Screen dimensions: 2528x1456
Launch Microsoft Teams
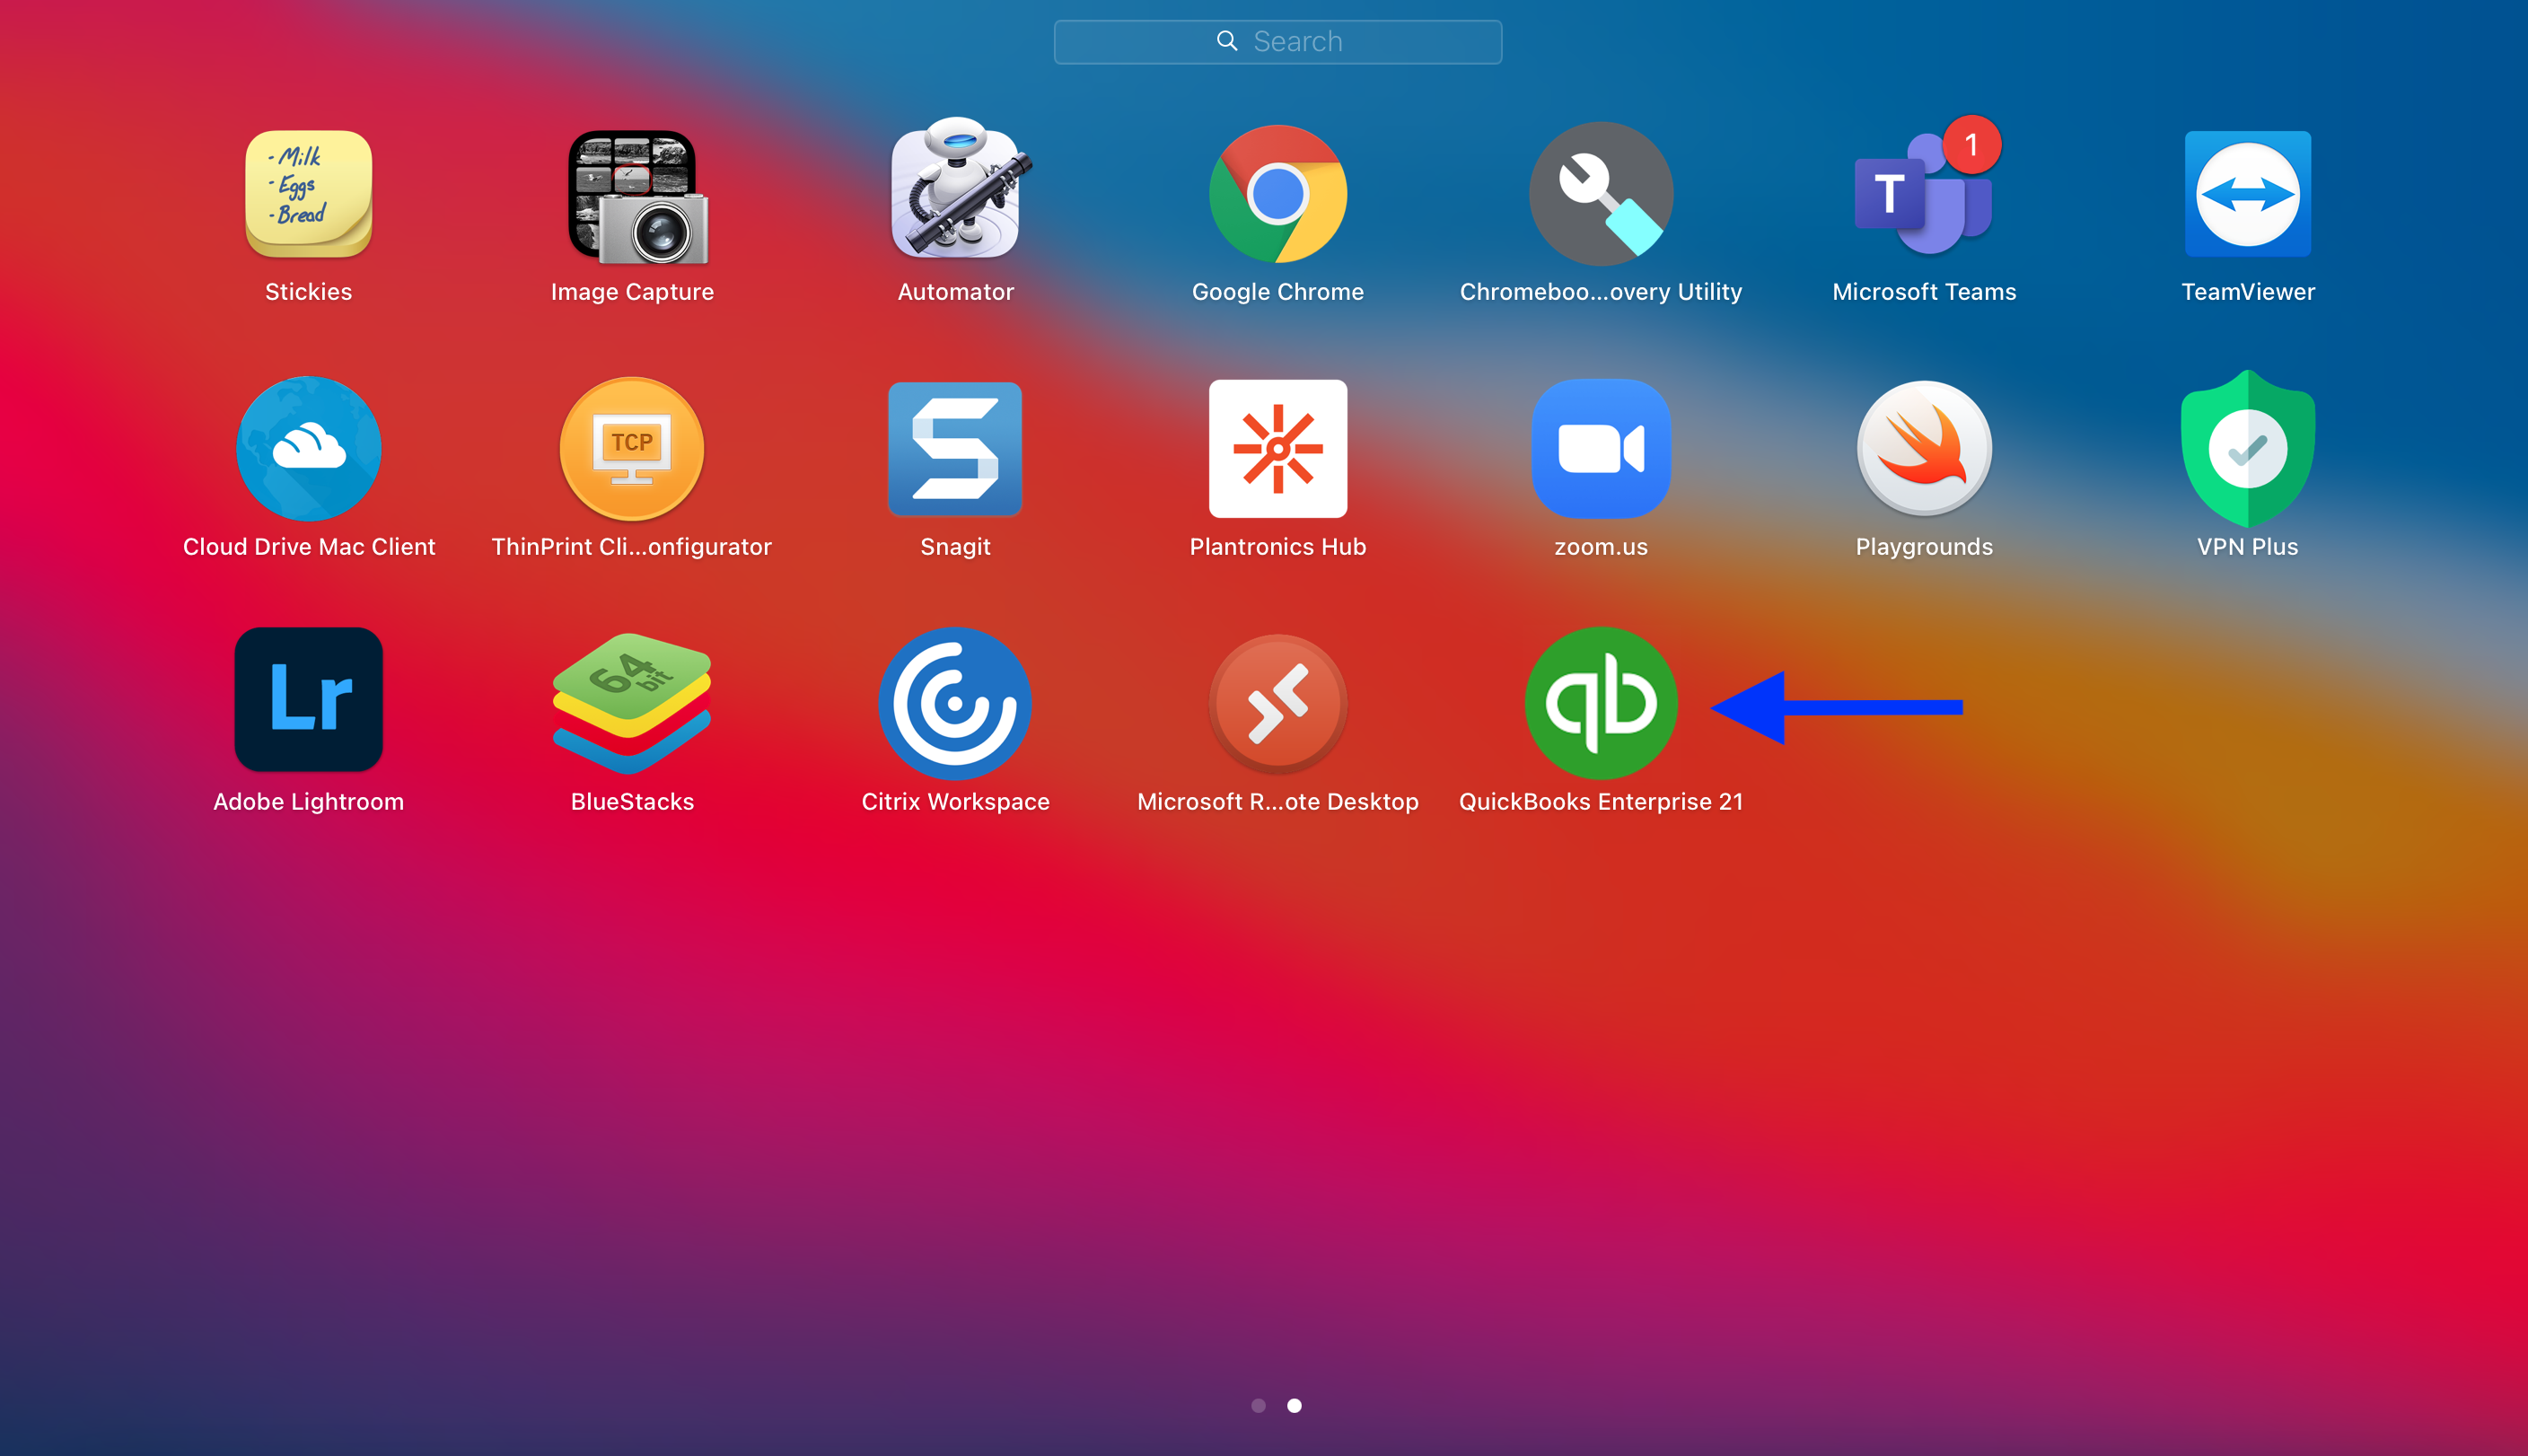1922,193
